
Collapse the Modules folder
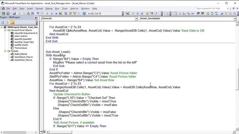tap(5, 51)
